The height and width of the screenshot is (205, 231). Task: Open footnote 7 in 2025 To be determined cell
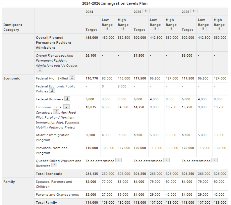pos(167,160)
